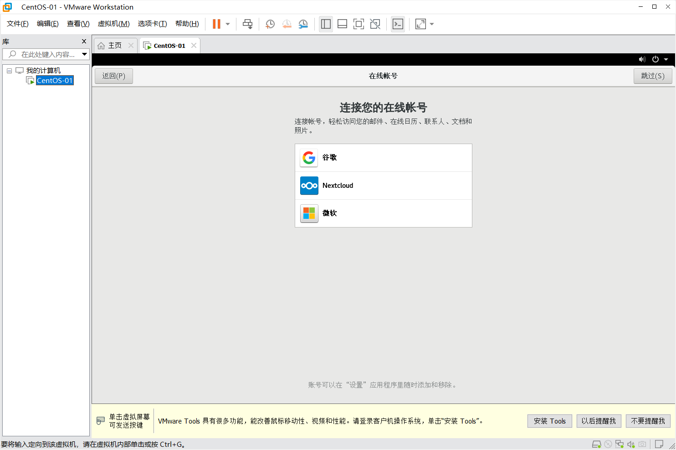Open the 虚拟机(M) menu

pos(113,24)
